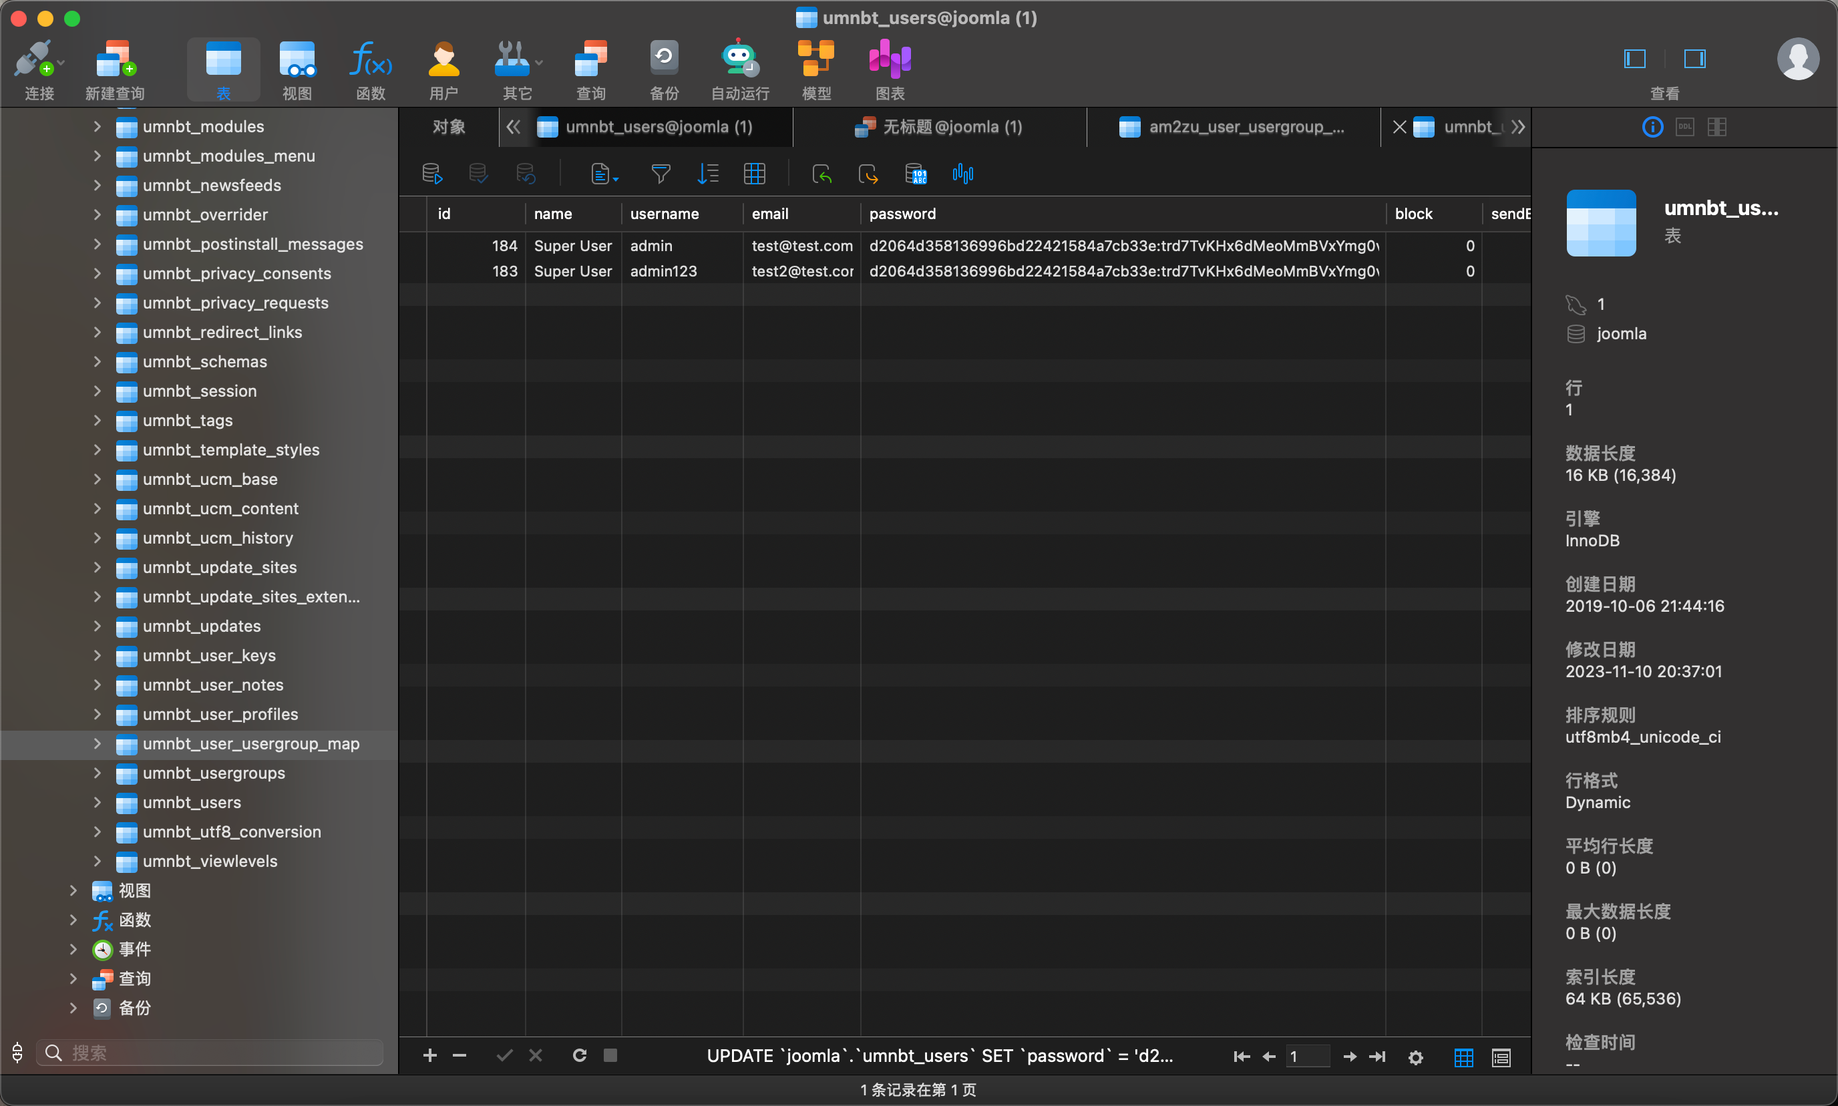Open the 自动运行 automation icon
Image resolution: width=1838 pixels, height=1106 pixels.
coord(739,70)
